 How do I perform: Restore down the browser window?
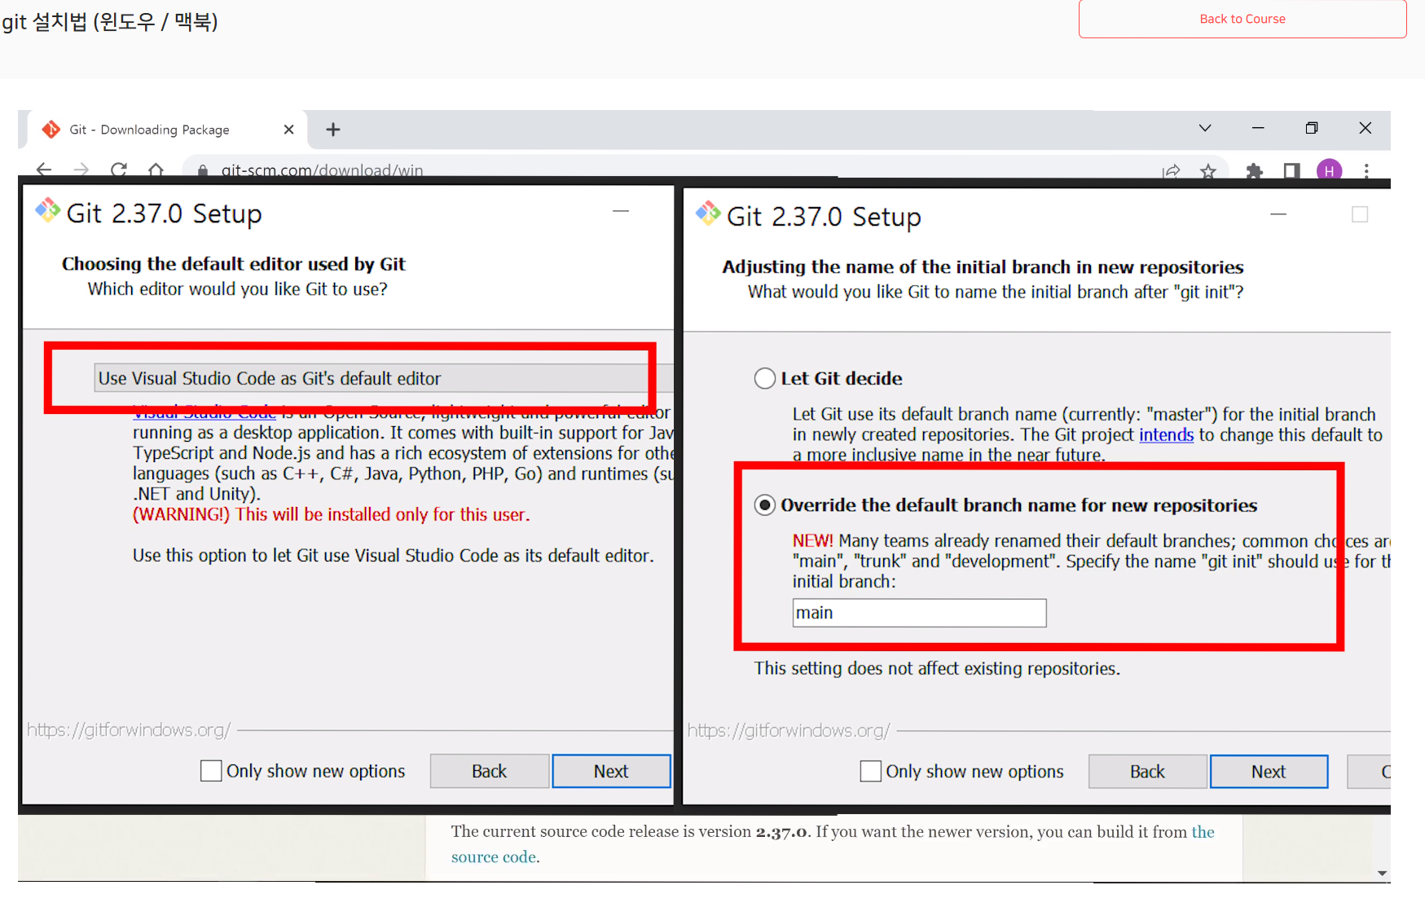(x=1312, y=128)
